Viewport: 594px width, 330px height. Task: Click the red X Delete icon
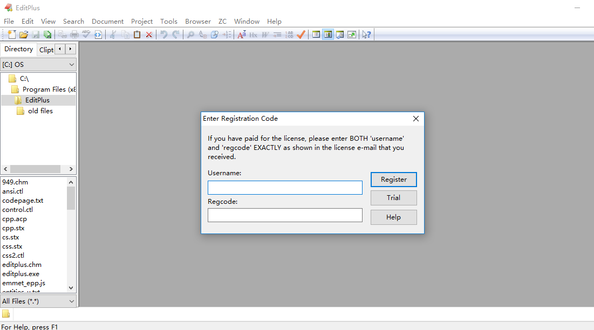pos(149,35)
